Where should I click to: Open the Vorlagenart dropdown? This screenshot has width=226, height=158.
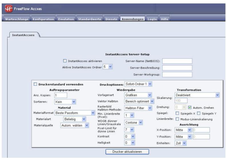(138, 95)
